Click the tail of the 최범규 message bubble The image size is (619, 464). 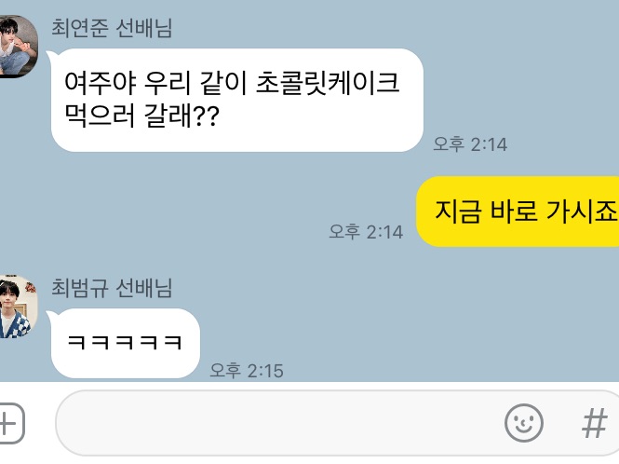[49, 315]
